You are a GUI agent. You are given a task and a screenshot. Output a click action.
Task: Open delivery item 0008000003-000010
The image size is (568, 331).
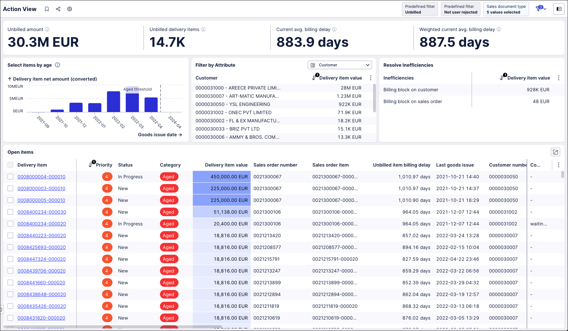[x=41, y=188]
